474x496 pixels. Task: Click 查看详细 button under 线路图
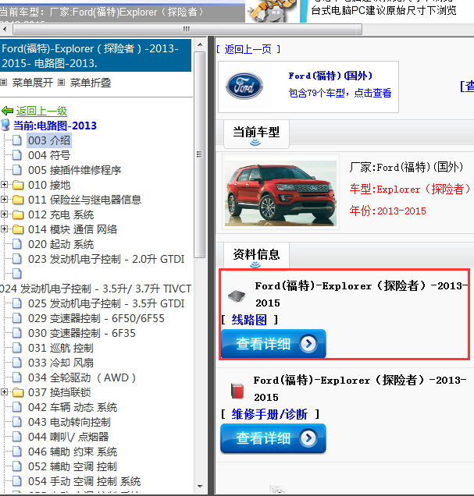click(273, 344)
